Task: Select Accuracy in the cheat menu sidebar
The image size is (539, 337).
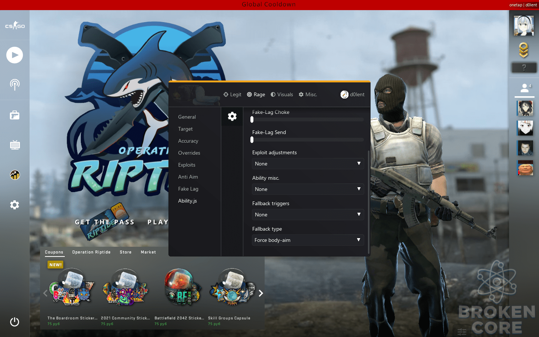Action: (x=188, y=141)
